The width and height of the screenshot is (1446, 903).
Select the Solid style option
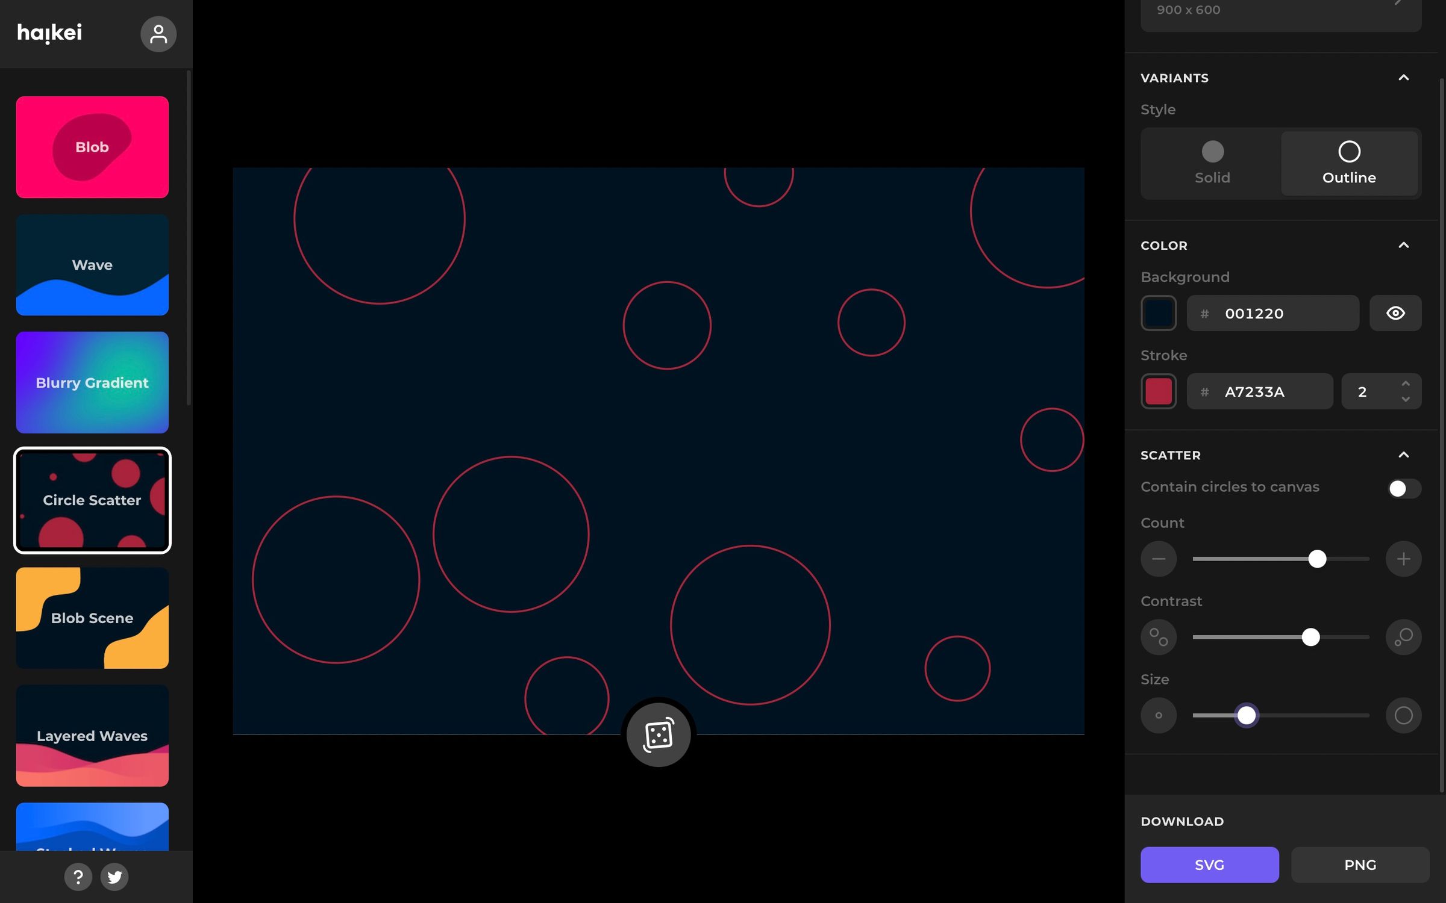coord(1212,163)
